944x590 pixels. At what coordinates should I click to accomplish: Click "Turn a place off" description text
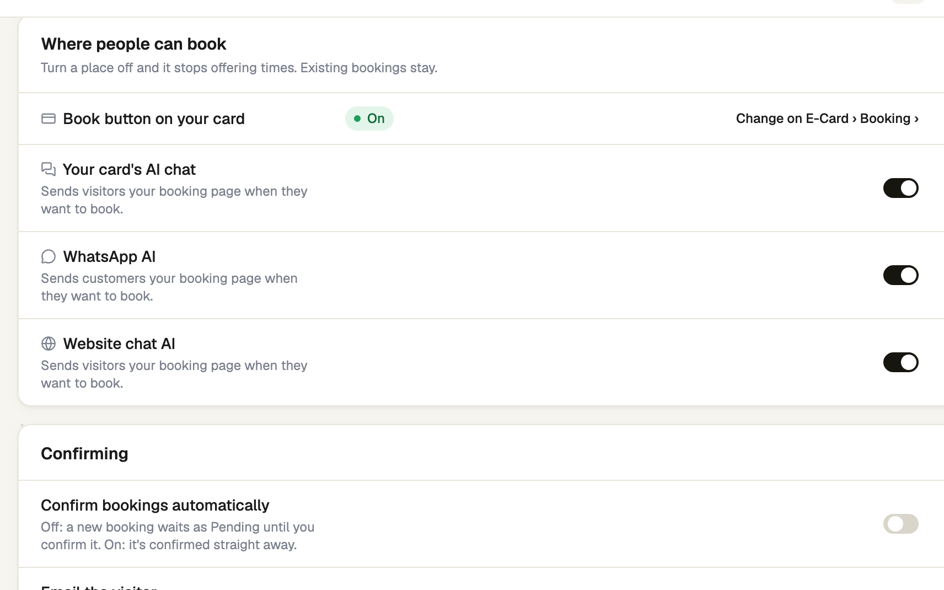(x=239, y=68)
